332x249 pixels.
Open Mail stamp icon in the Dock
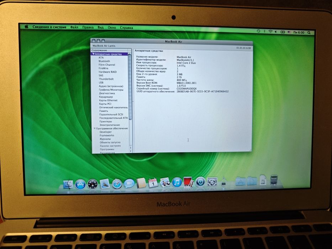pos(105,184)
